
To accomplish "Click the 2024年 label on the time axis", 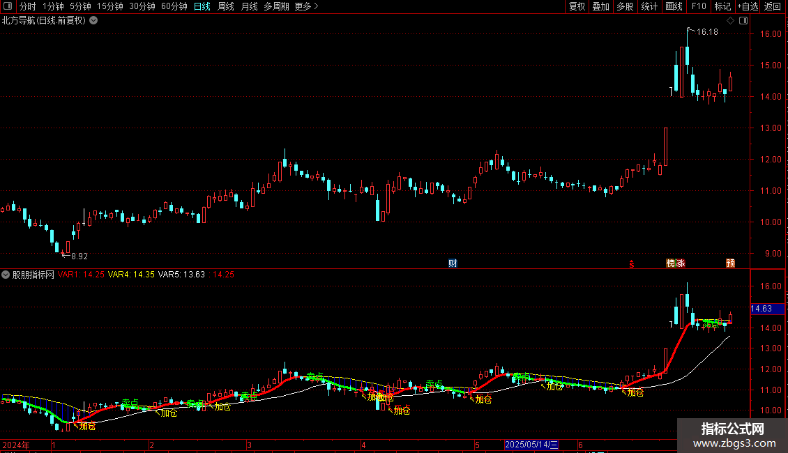I will (x=16, y=445).
